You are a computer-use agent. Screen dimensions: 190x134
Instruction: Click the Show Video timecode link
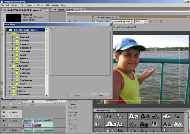[x=131, y=28]
